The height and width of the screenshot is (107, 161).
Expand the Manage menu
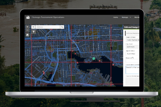[x=126, y=17]
